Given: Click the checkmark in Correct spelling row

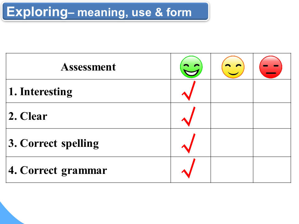Looking at the screenshot, I should point(189,143).
